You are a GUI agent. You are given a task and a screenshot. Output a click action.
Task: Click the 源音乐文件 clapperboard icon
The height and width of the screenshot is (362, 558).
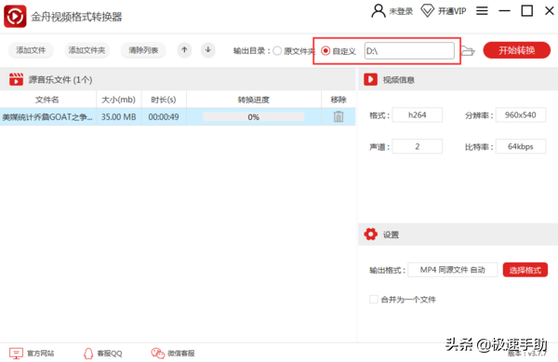pyautogui.click(x=16, y=79)
